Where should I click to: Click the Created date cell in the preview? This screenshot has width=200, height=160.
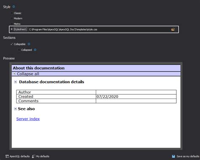tap(136, 96)
